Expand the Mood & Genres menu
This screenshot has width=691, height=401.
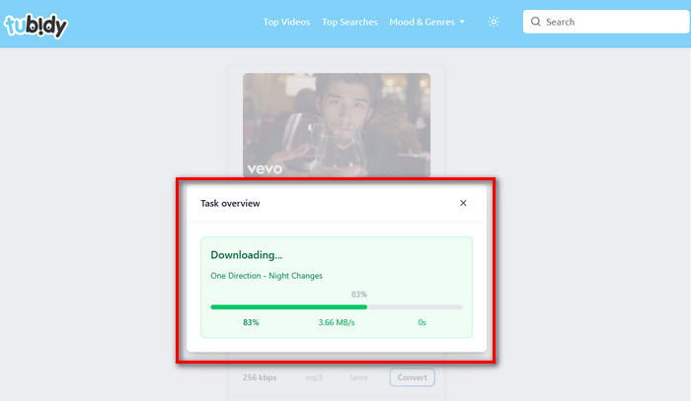(x=426, y=22)
